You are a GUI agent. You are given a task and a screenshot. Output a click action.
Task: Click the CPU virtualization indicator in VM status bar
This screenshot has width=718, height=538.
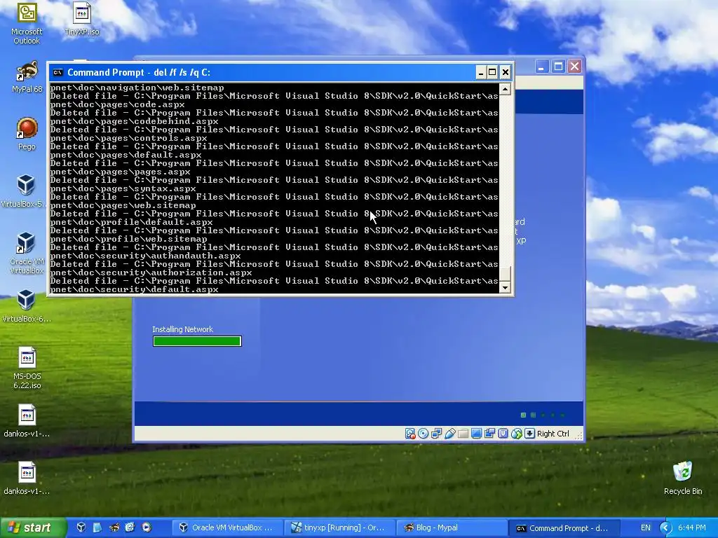coord(503,433)
